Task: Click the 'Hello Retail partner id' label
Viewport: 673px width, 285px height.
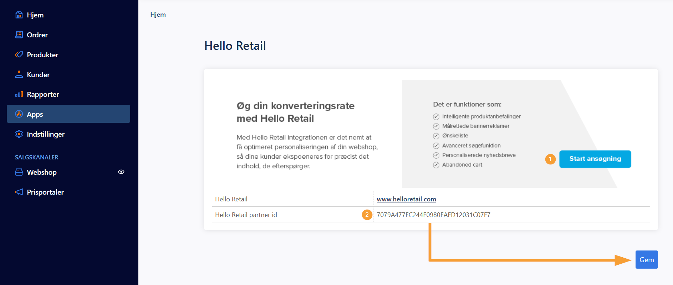Action: (x=246, y=215)
